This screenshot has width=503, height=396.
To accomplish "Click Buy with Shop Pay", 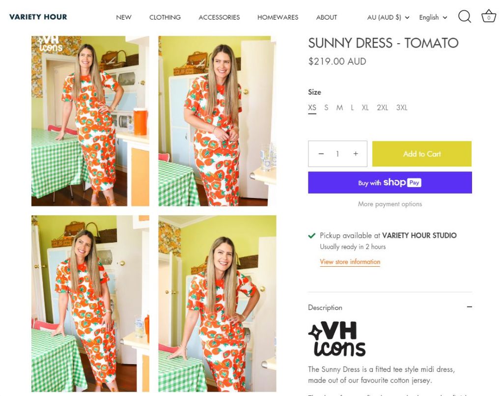I will (x=390, y=182).
